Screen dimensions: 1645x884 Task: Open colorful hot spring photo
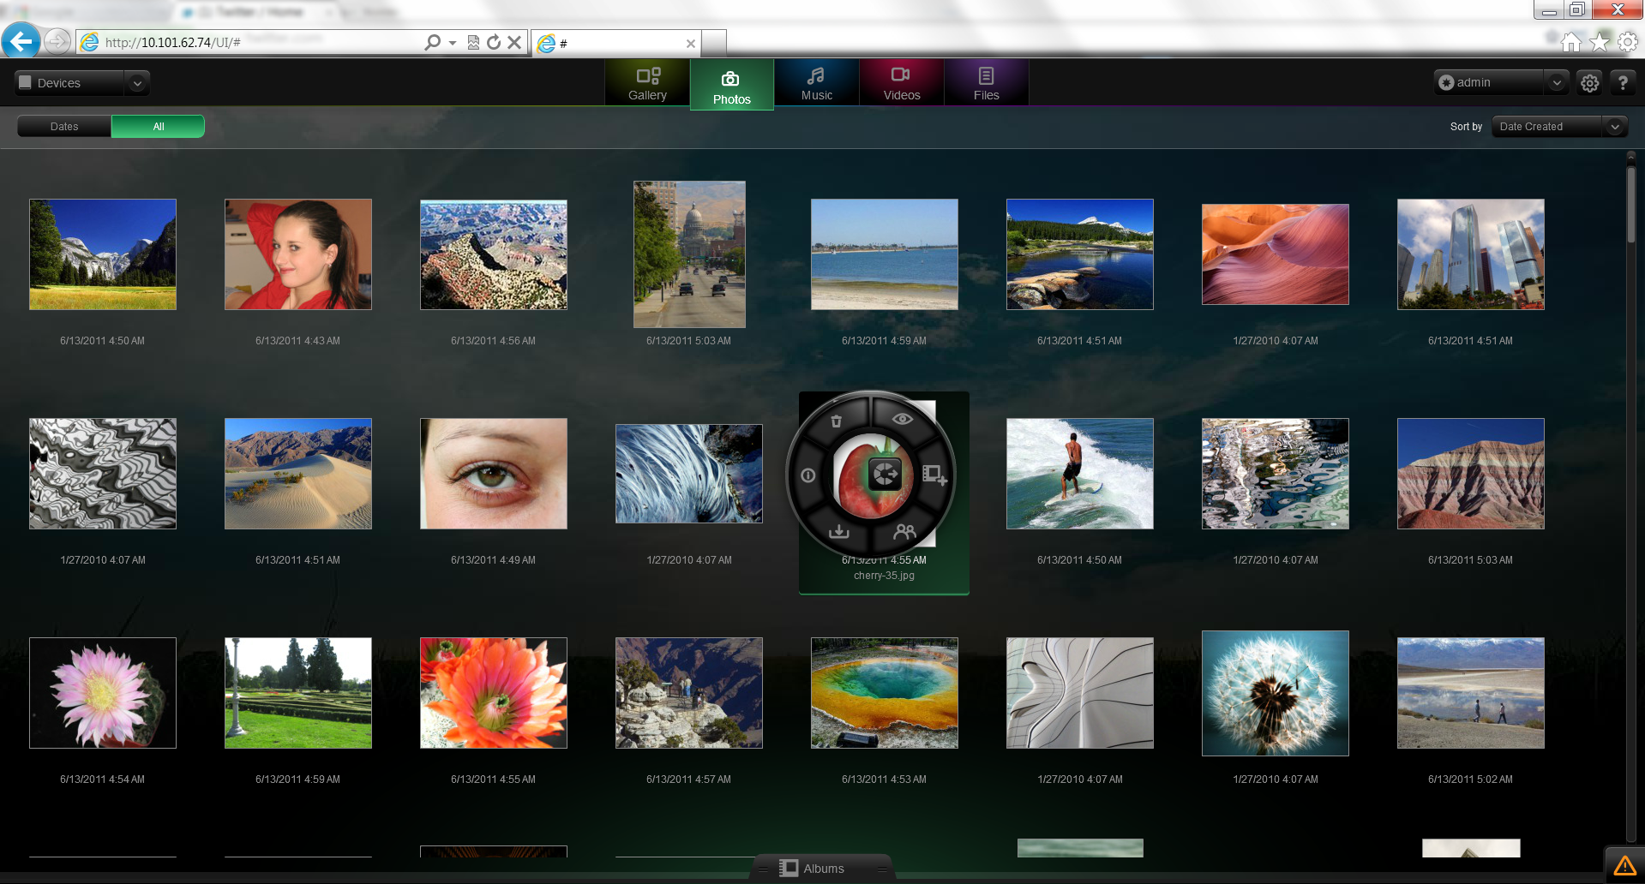(x=885, y=693)
